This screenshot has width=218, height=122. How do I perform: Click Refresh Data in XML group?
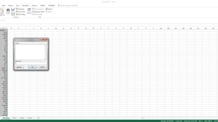(x=37, y=14)
